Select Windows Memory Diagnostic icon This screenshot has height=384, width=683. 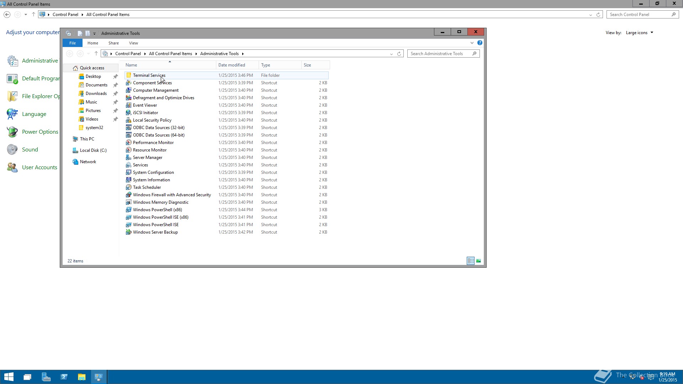(129, 202)
